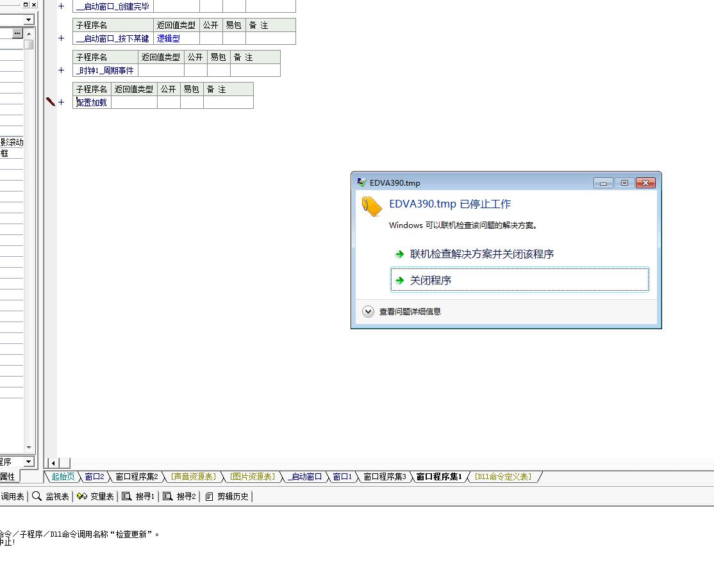Screen dimensions: 714x586
Task: Click the 搜寻2 search icon
Action: click(x=167, y=496)
